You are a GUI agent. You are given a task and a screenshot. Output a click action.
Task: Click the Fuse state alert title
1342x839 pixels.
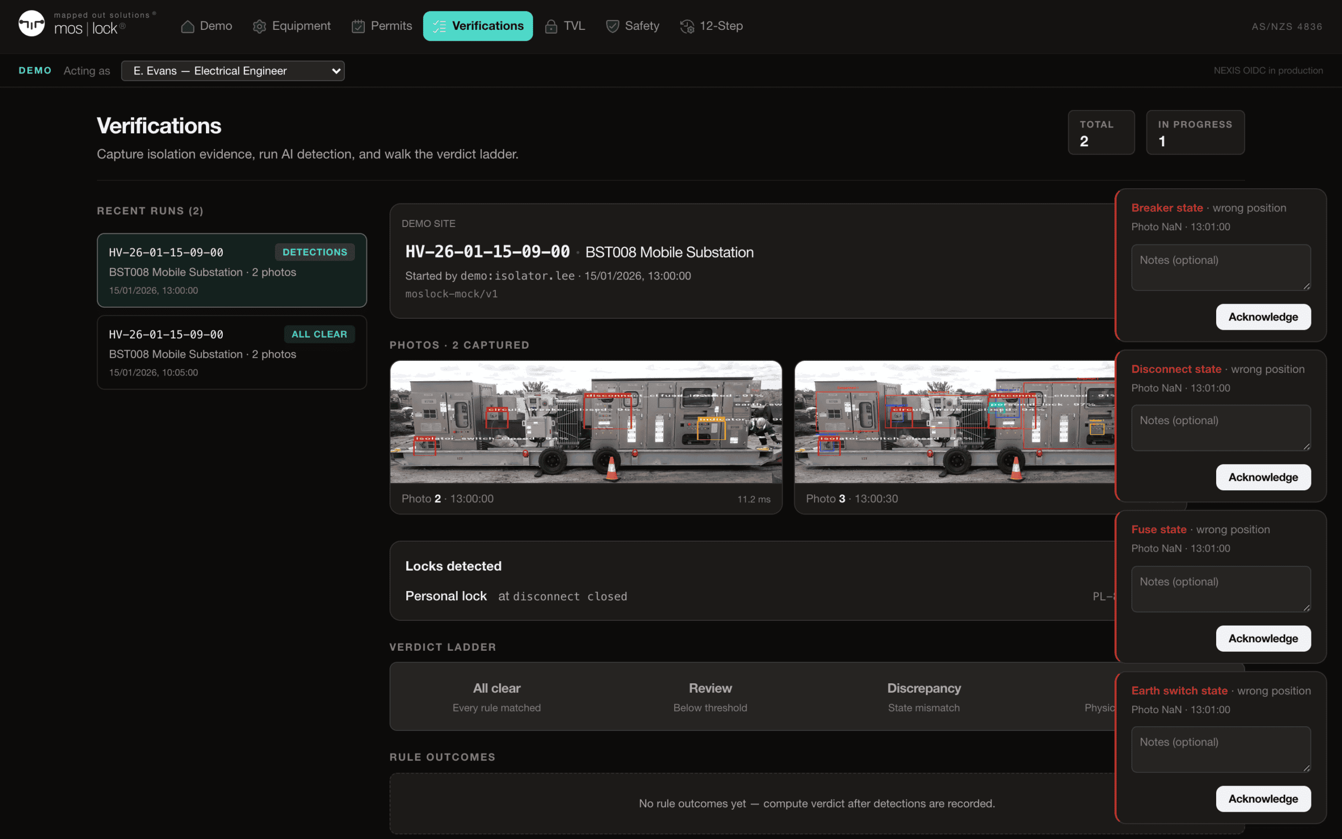[x=1159, y=530]
